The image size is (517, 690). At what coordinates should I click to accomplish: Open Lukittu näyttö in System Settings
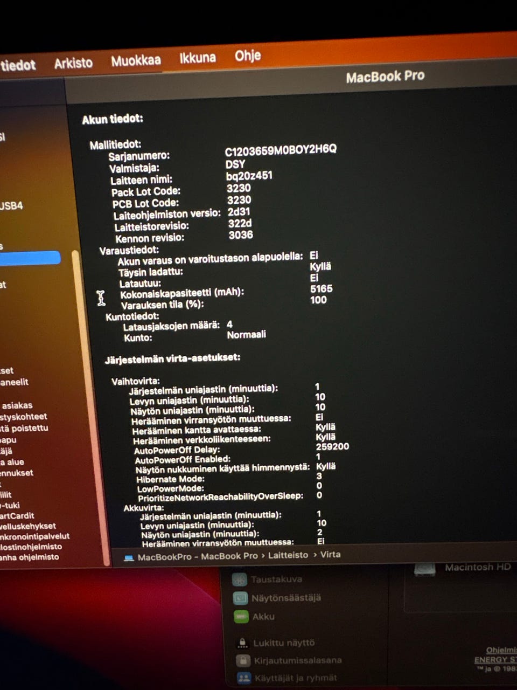(x=284, y=643)
